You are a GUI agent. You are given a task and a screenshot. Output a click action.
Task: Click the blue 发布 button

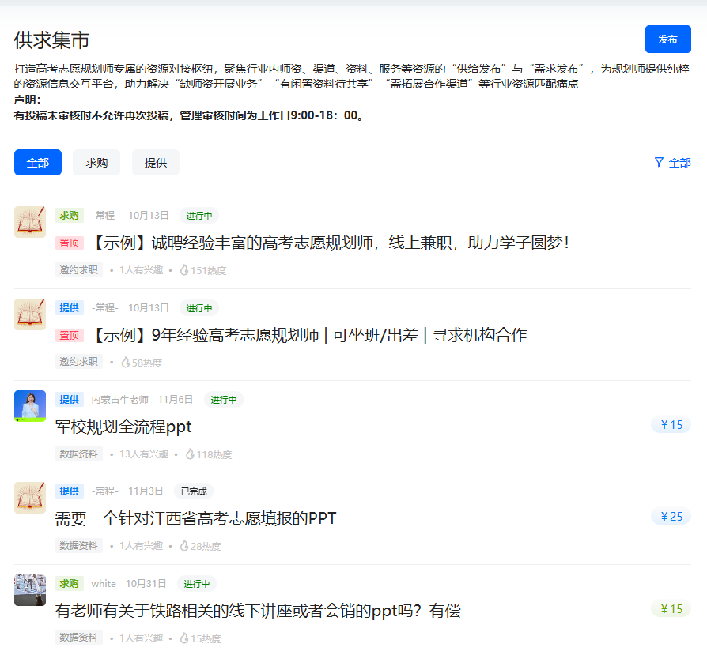pyautogui.click(x=667, y=39)
